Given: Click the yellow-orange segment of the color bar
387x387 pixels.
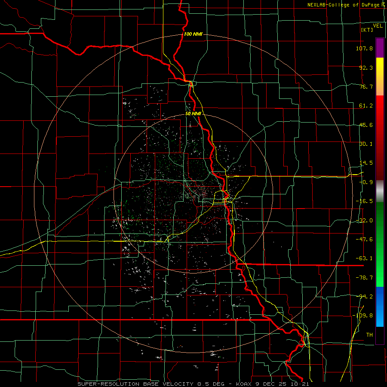Looking at the screenshot, I should (380, 77).
